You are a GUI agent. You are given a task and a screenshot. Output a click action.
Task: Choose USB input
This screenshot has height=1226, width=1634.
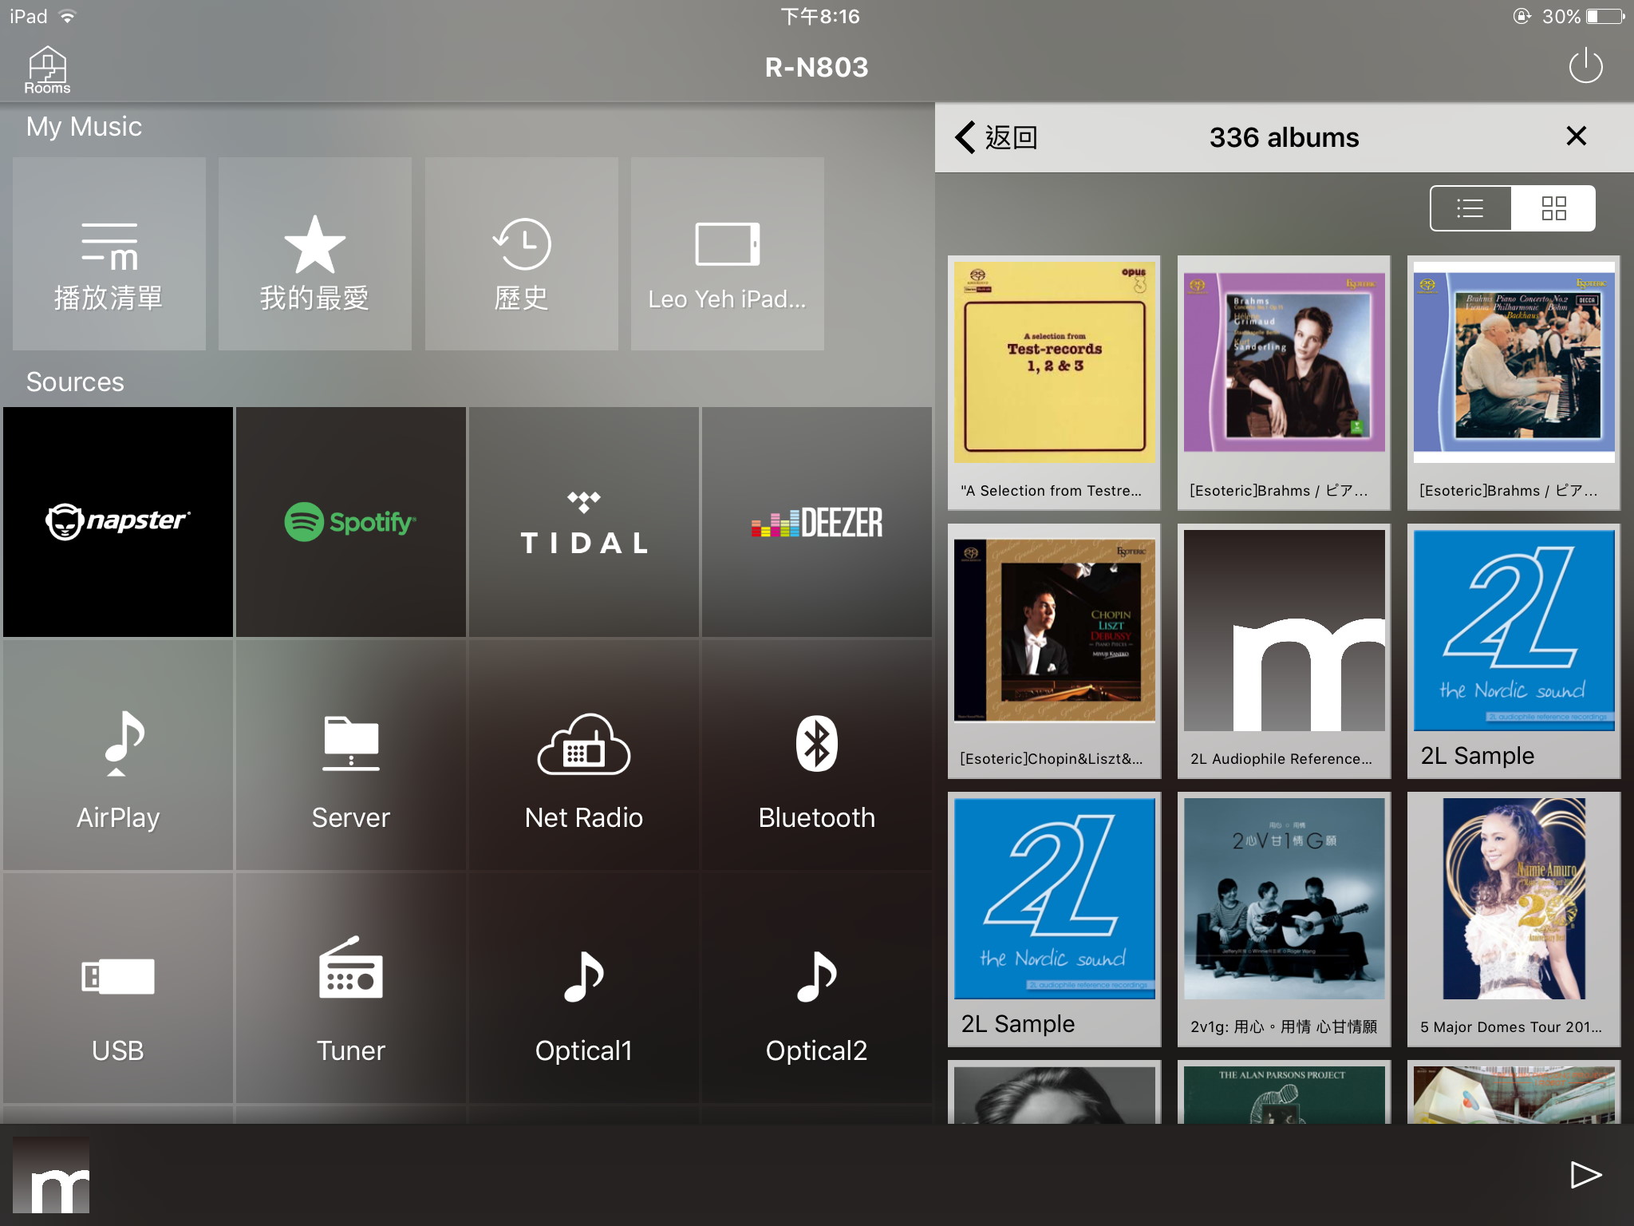118,988
